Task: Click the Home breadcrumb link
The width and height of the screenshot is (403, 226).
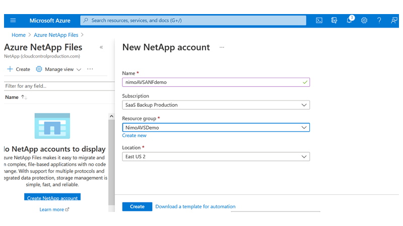Action: click(x=19, y=35)
